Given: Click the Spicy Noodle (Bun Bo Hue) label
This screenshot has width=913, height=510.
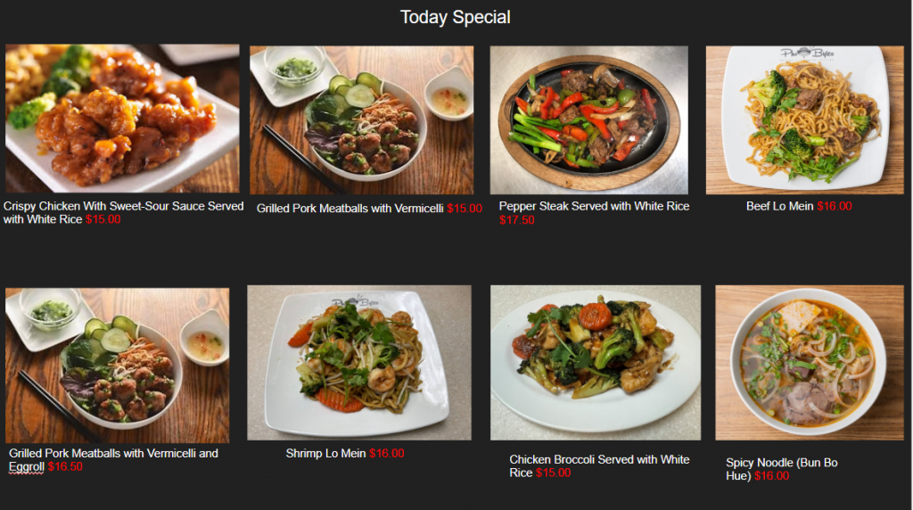Looking at the screenshot, I should point(781,469).
